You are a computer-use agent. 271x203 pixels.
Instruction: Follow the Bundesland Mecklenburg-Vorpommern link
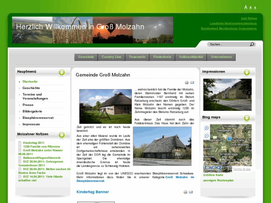(x=229, y=29)
